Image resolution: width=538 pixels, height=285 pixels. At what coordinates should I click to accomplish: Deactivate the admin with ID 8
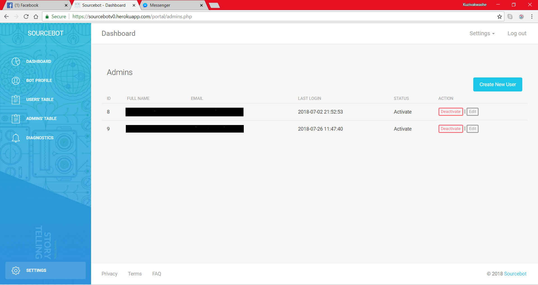pyautogui.click(x=451, y=112)
